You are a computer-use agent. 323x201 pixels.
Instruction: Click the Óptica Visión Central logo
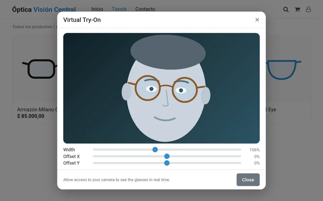click(44, 9)
